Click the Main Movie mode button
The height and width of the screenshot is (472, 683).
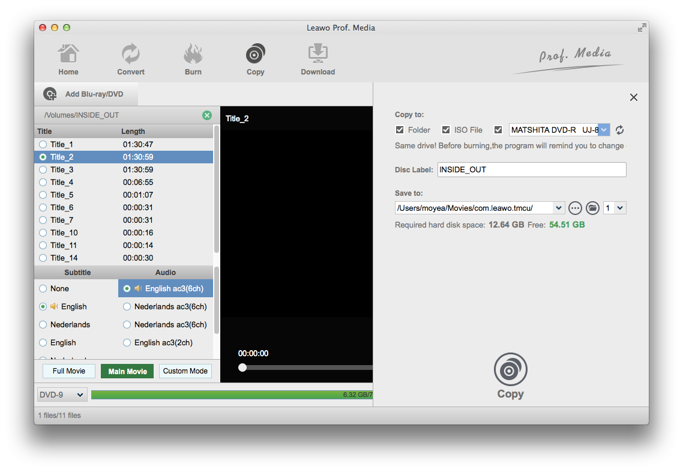127,371
